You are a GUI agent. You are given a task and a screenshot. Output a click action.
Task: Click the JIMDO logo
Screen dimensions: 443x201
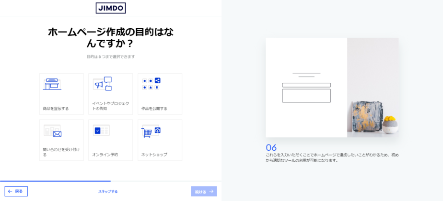[x=111, y=8]
